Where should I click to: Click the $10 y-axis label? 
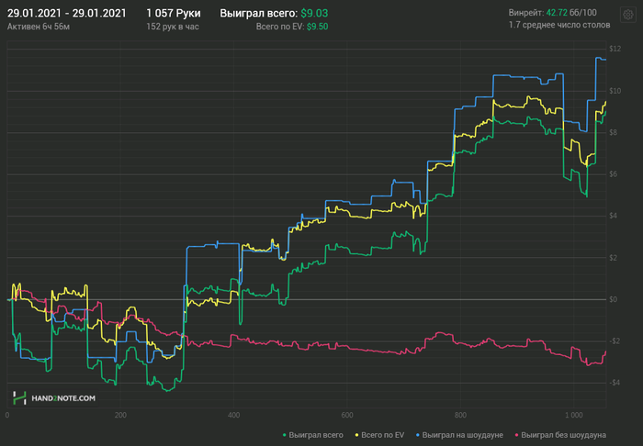click(615, 91)
